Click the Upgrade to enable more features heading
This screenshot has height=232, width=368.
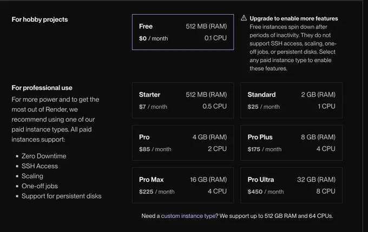tap(294, 18)
